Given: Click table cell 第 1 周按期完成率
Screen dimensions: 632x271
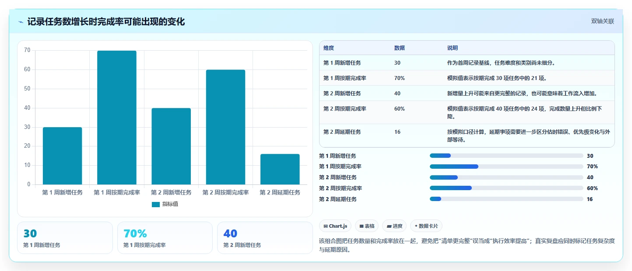Looking at the screenshot, I should tap(345, 78).
